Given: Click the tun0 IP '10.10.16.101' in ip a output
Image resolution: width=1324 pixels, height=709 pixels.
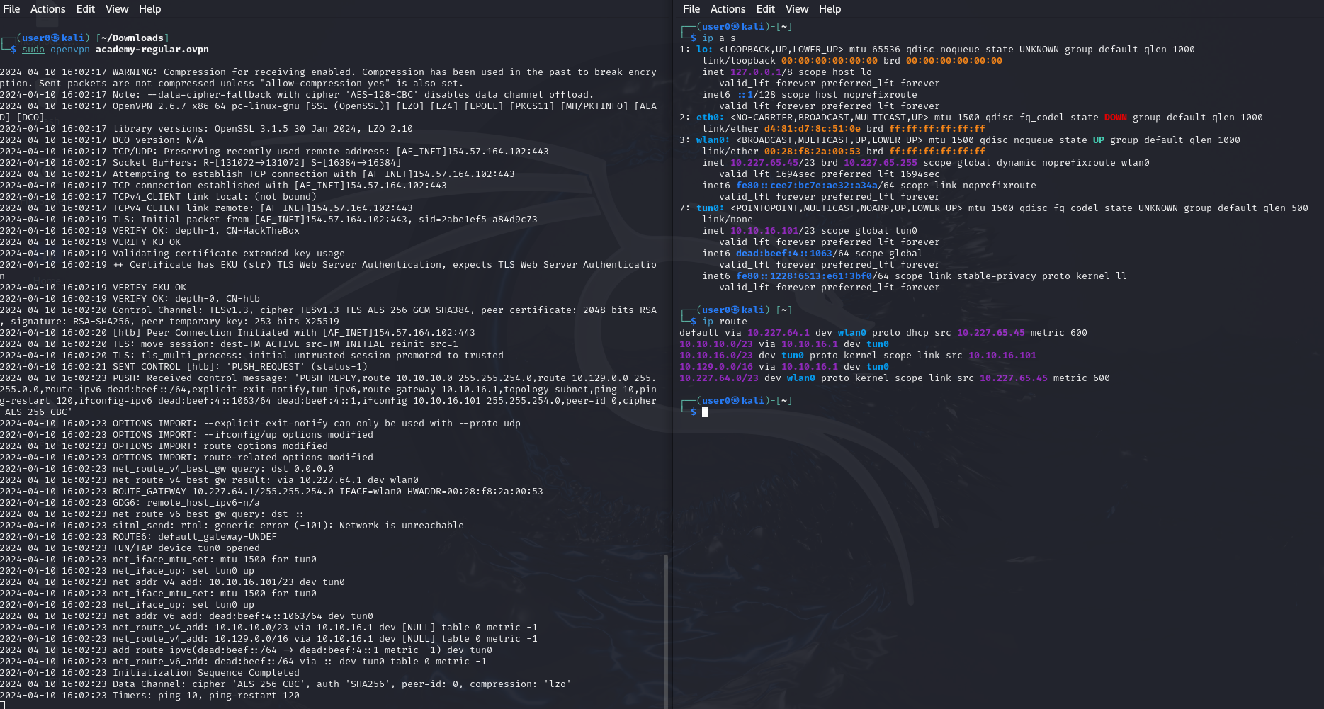Looking at the screenshot, I should (764, 231).
